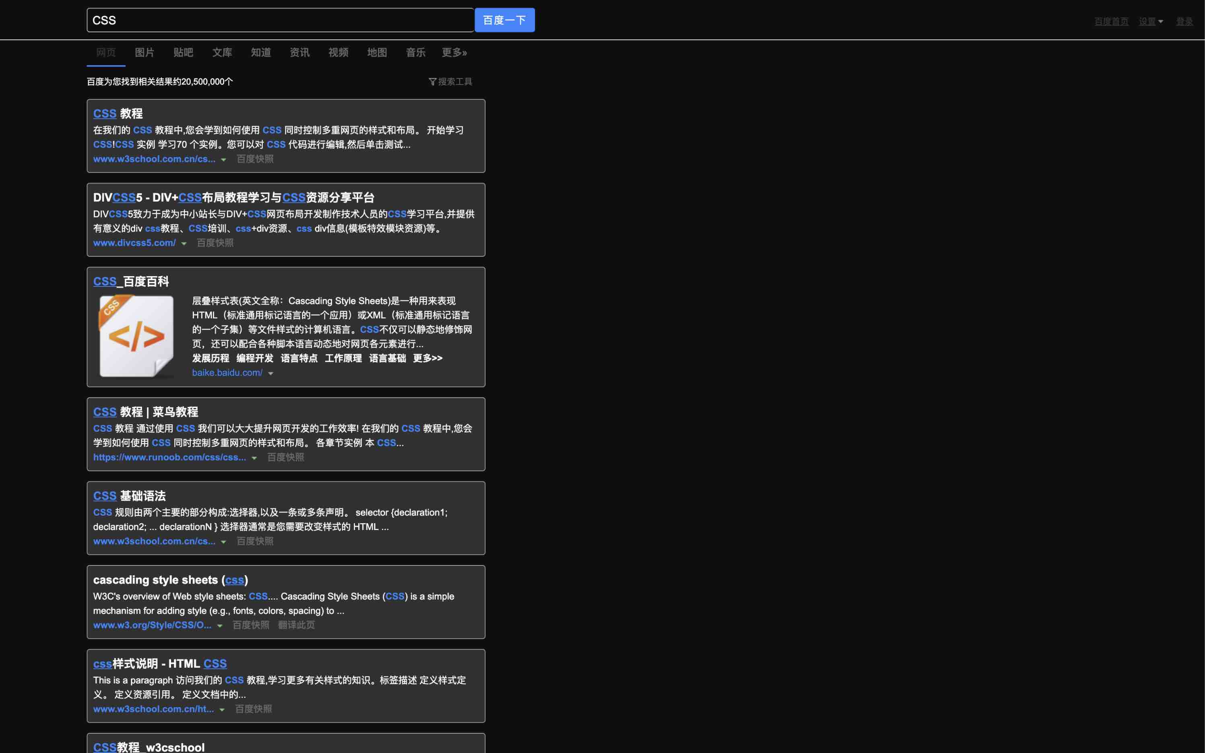Open the 编程开发 sublink
The height and width of the screenshot is (753, 1205).
255,359
